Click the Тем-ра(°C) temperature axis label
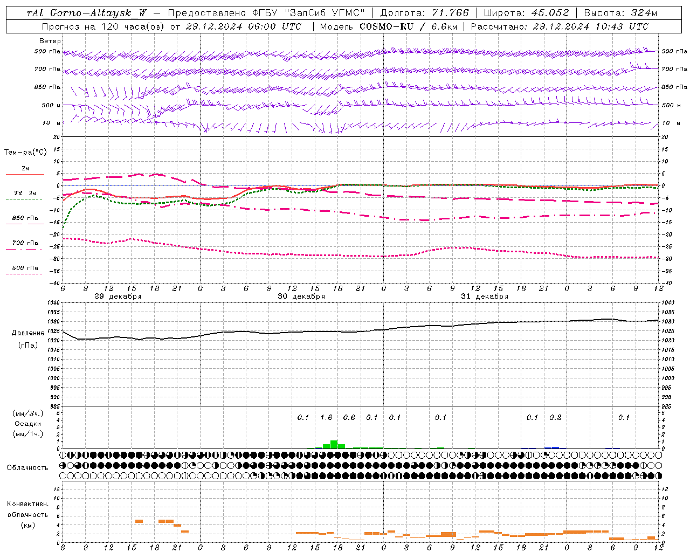Screen dimensions: 690x552 (25, 153)
